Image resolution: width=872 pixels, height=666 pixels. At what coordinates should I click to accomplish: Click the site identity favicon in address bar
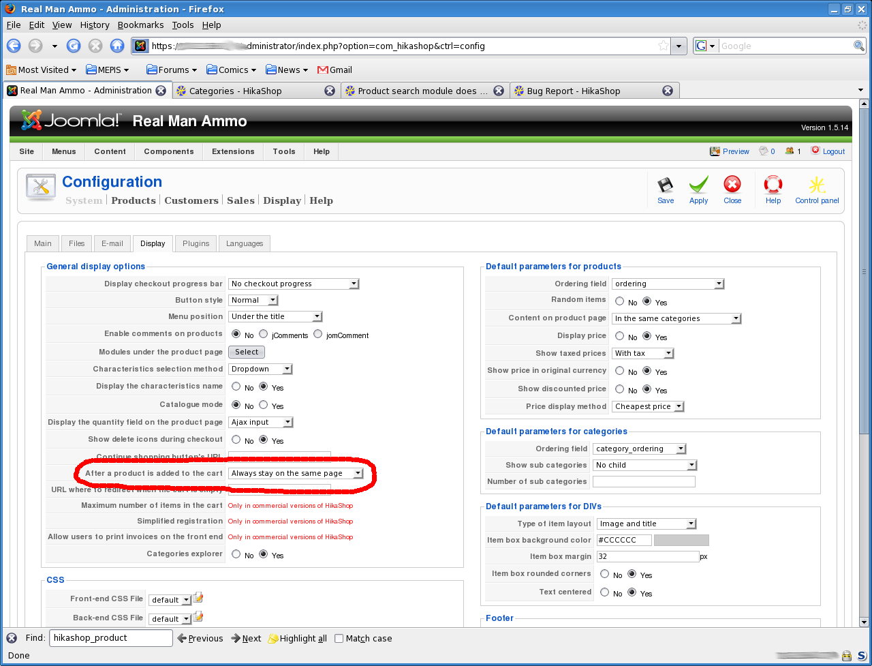[140, 46]
